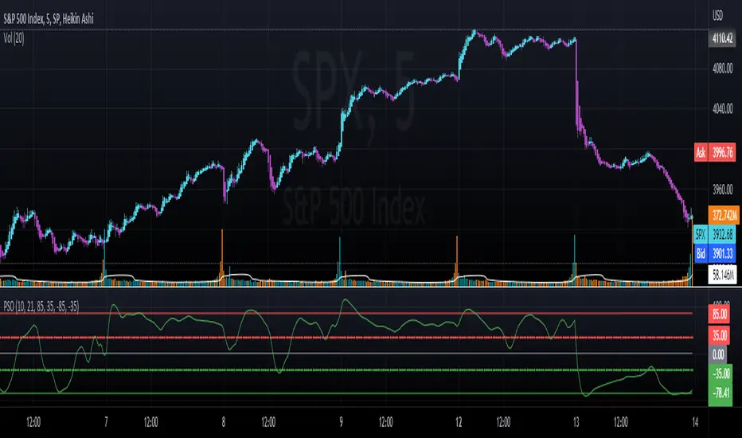742x438 pixels.
Task: Click the tall teal volume bar at date 13
Action: click(x=575, y=260)
